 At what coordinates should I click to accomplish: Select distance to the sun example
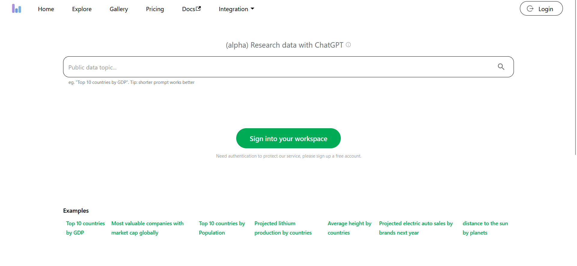(485, 228)
